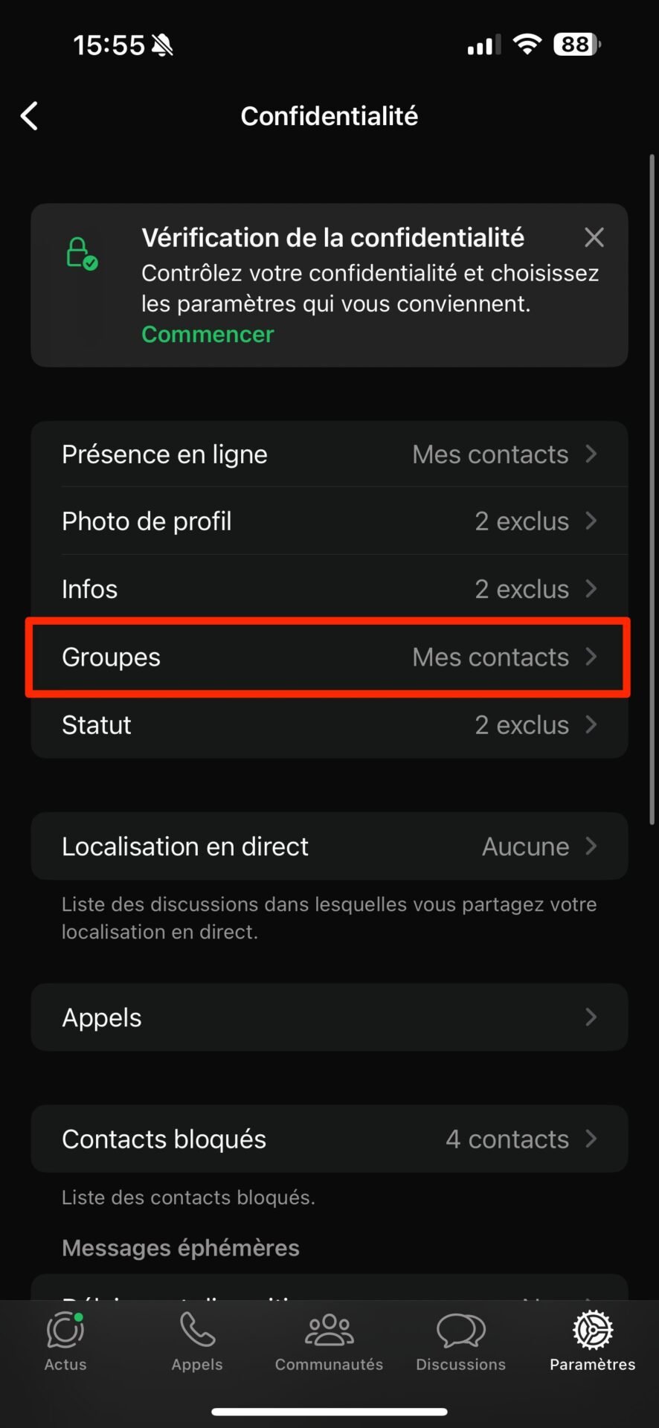Open the highlighted Groupes setting
The image size is (659, 1428).
[329, 657]
